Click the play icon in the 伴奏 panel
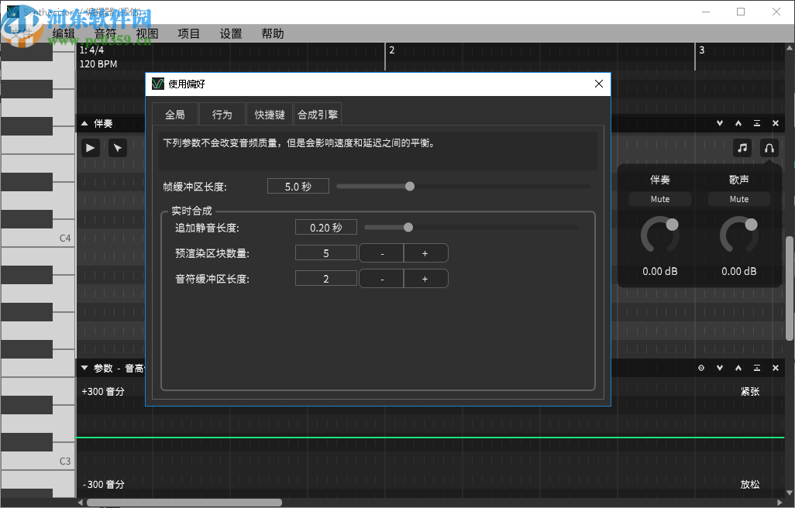 coord(90,147)
